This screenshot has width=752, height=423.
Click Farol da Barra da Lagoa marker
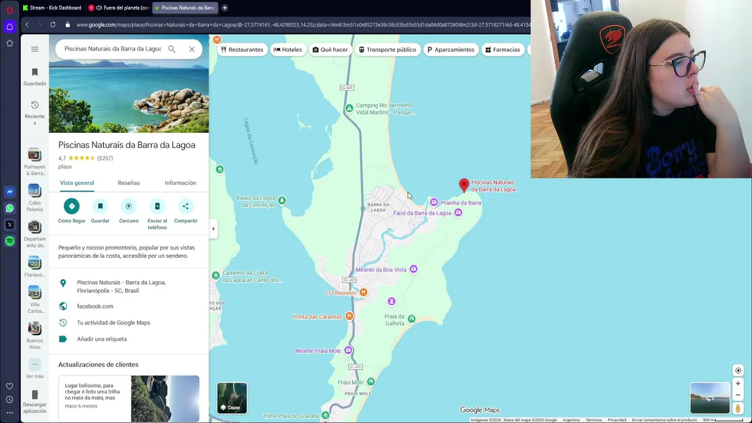(x=458, y=213)
